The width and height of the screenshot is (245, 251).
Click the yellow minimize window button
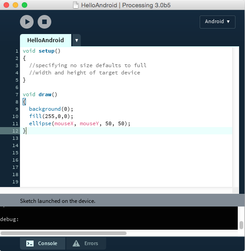(15, 5)
